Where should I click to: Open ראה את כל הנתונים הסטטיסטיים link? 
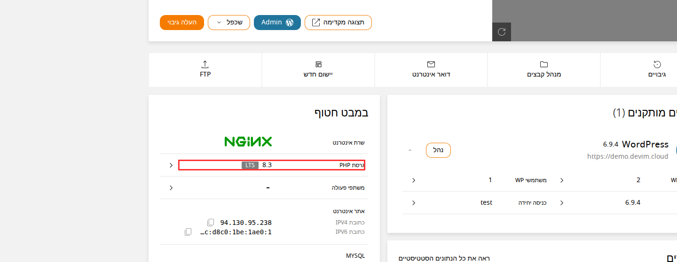[444, 258]
